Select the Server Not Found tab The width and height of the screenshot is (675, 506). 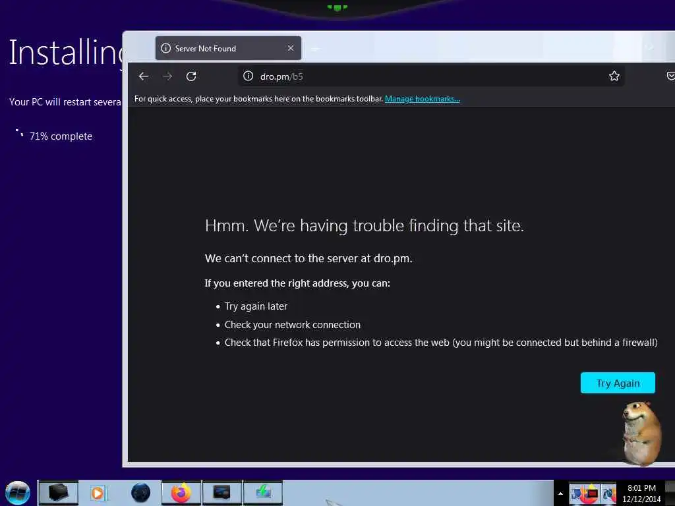(x=228, y=48)
